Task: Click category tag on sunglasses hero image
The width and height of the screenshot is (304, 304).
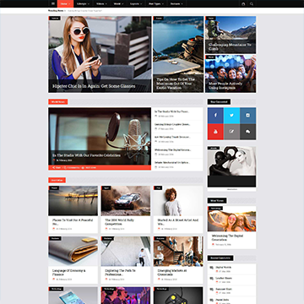Action: (55, 19)
